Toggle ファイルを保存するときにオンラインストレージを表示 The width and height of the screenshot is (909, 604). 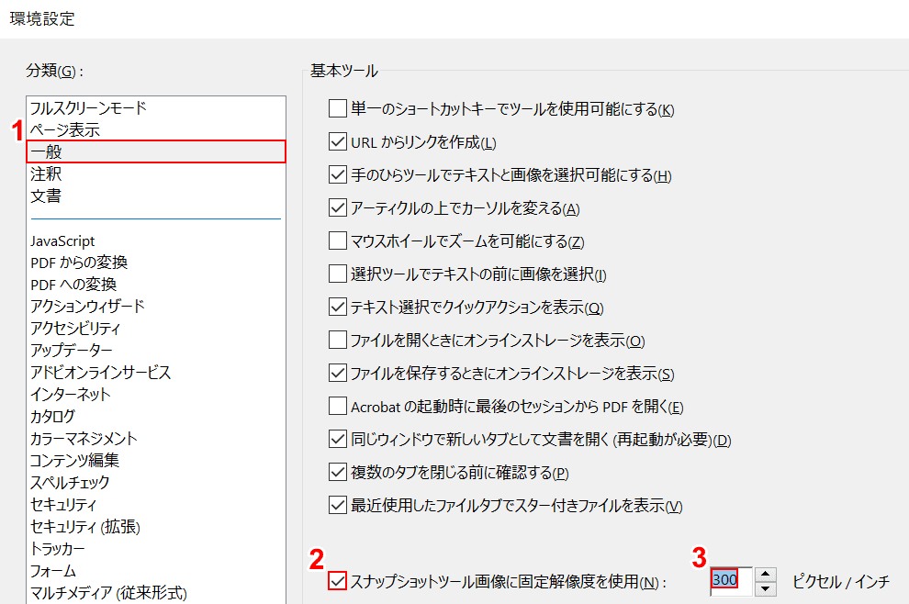tap(337, 373)
